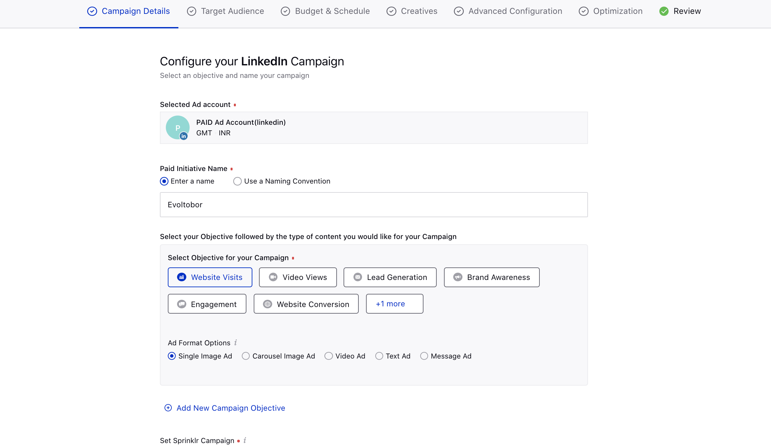The width and height of the screenshot is (771, 447).
Task: Click the Website Conversion globe icon
Action: pos(268,304)
